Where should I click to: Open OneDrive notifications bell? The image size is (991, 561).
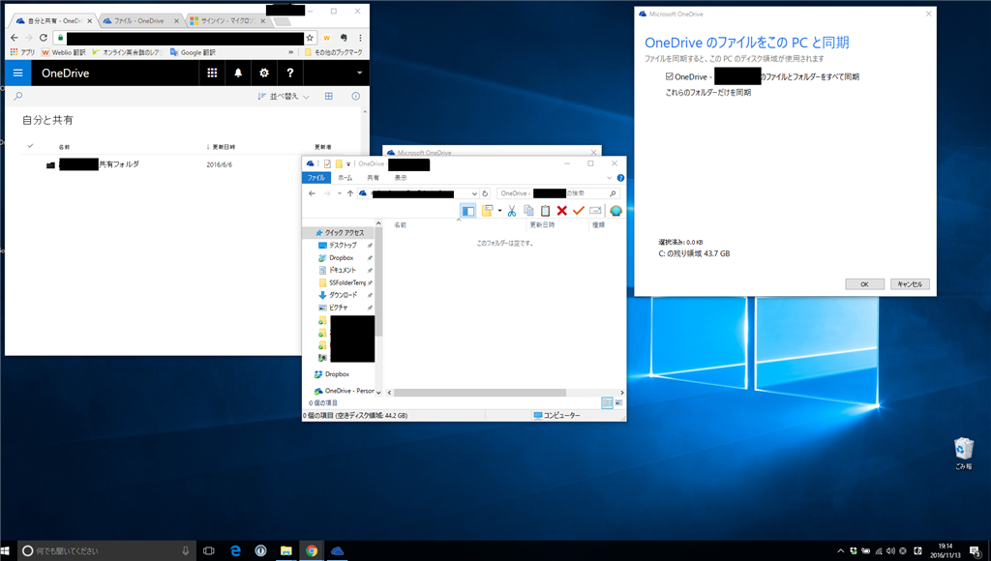(238, 74)
